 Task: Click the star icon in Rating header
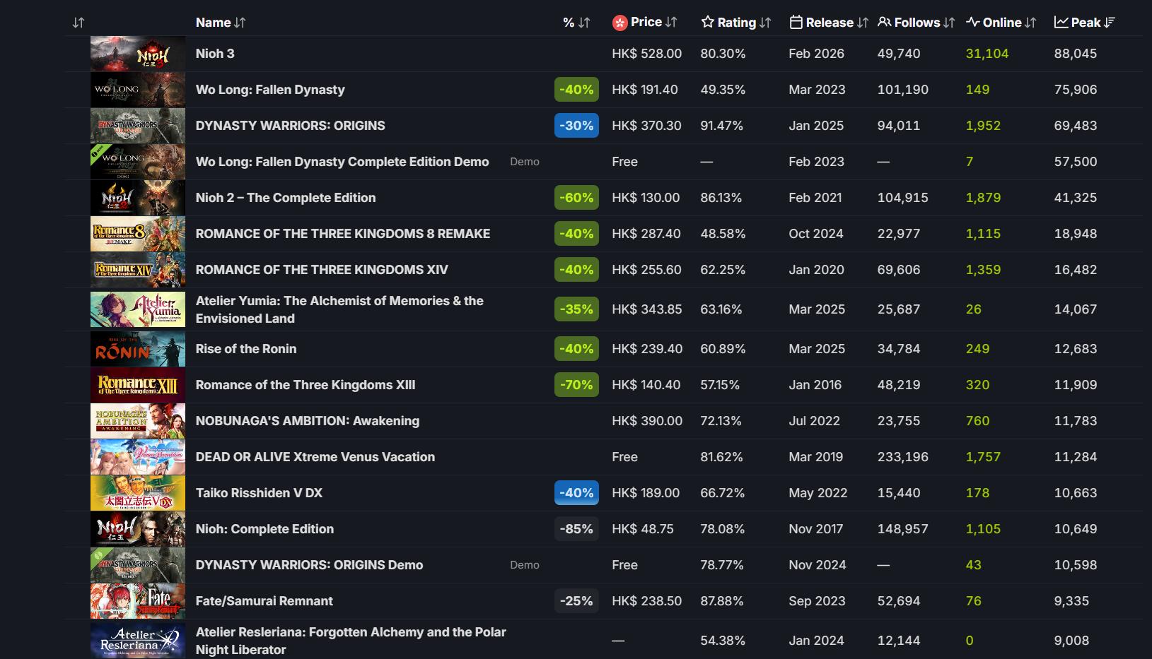707,23
